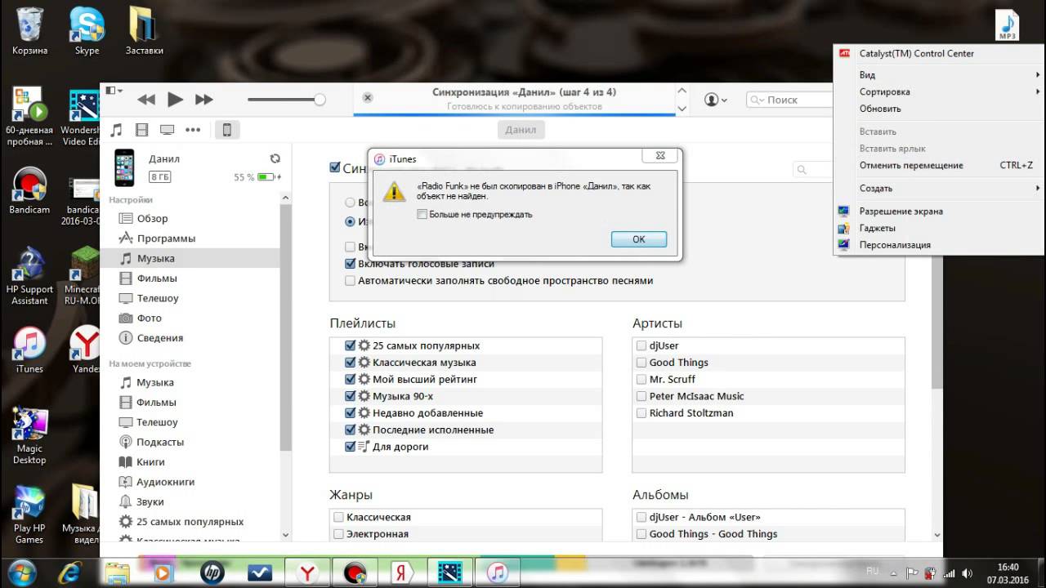Check the Mr. Scruff artist
The image size is (1046, 588).
[x=641, y=379]
